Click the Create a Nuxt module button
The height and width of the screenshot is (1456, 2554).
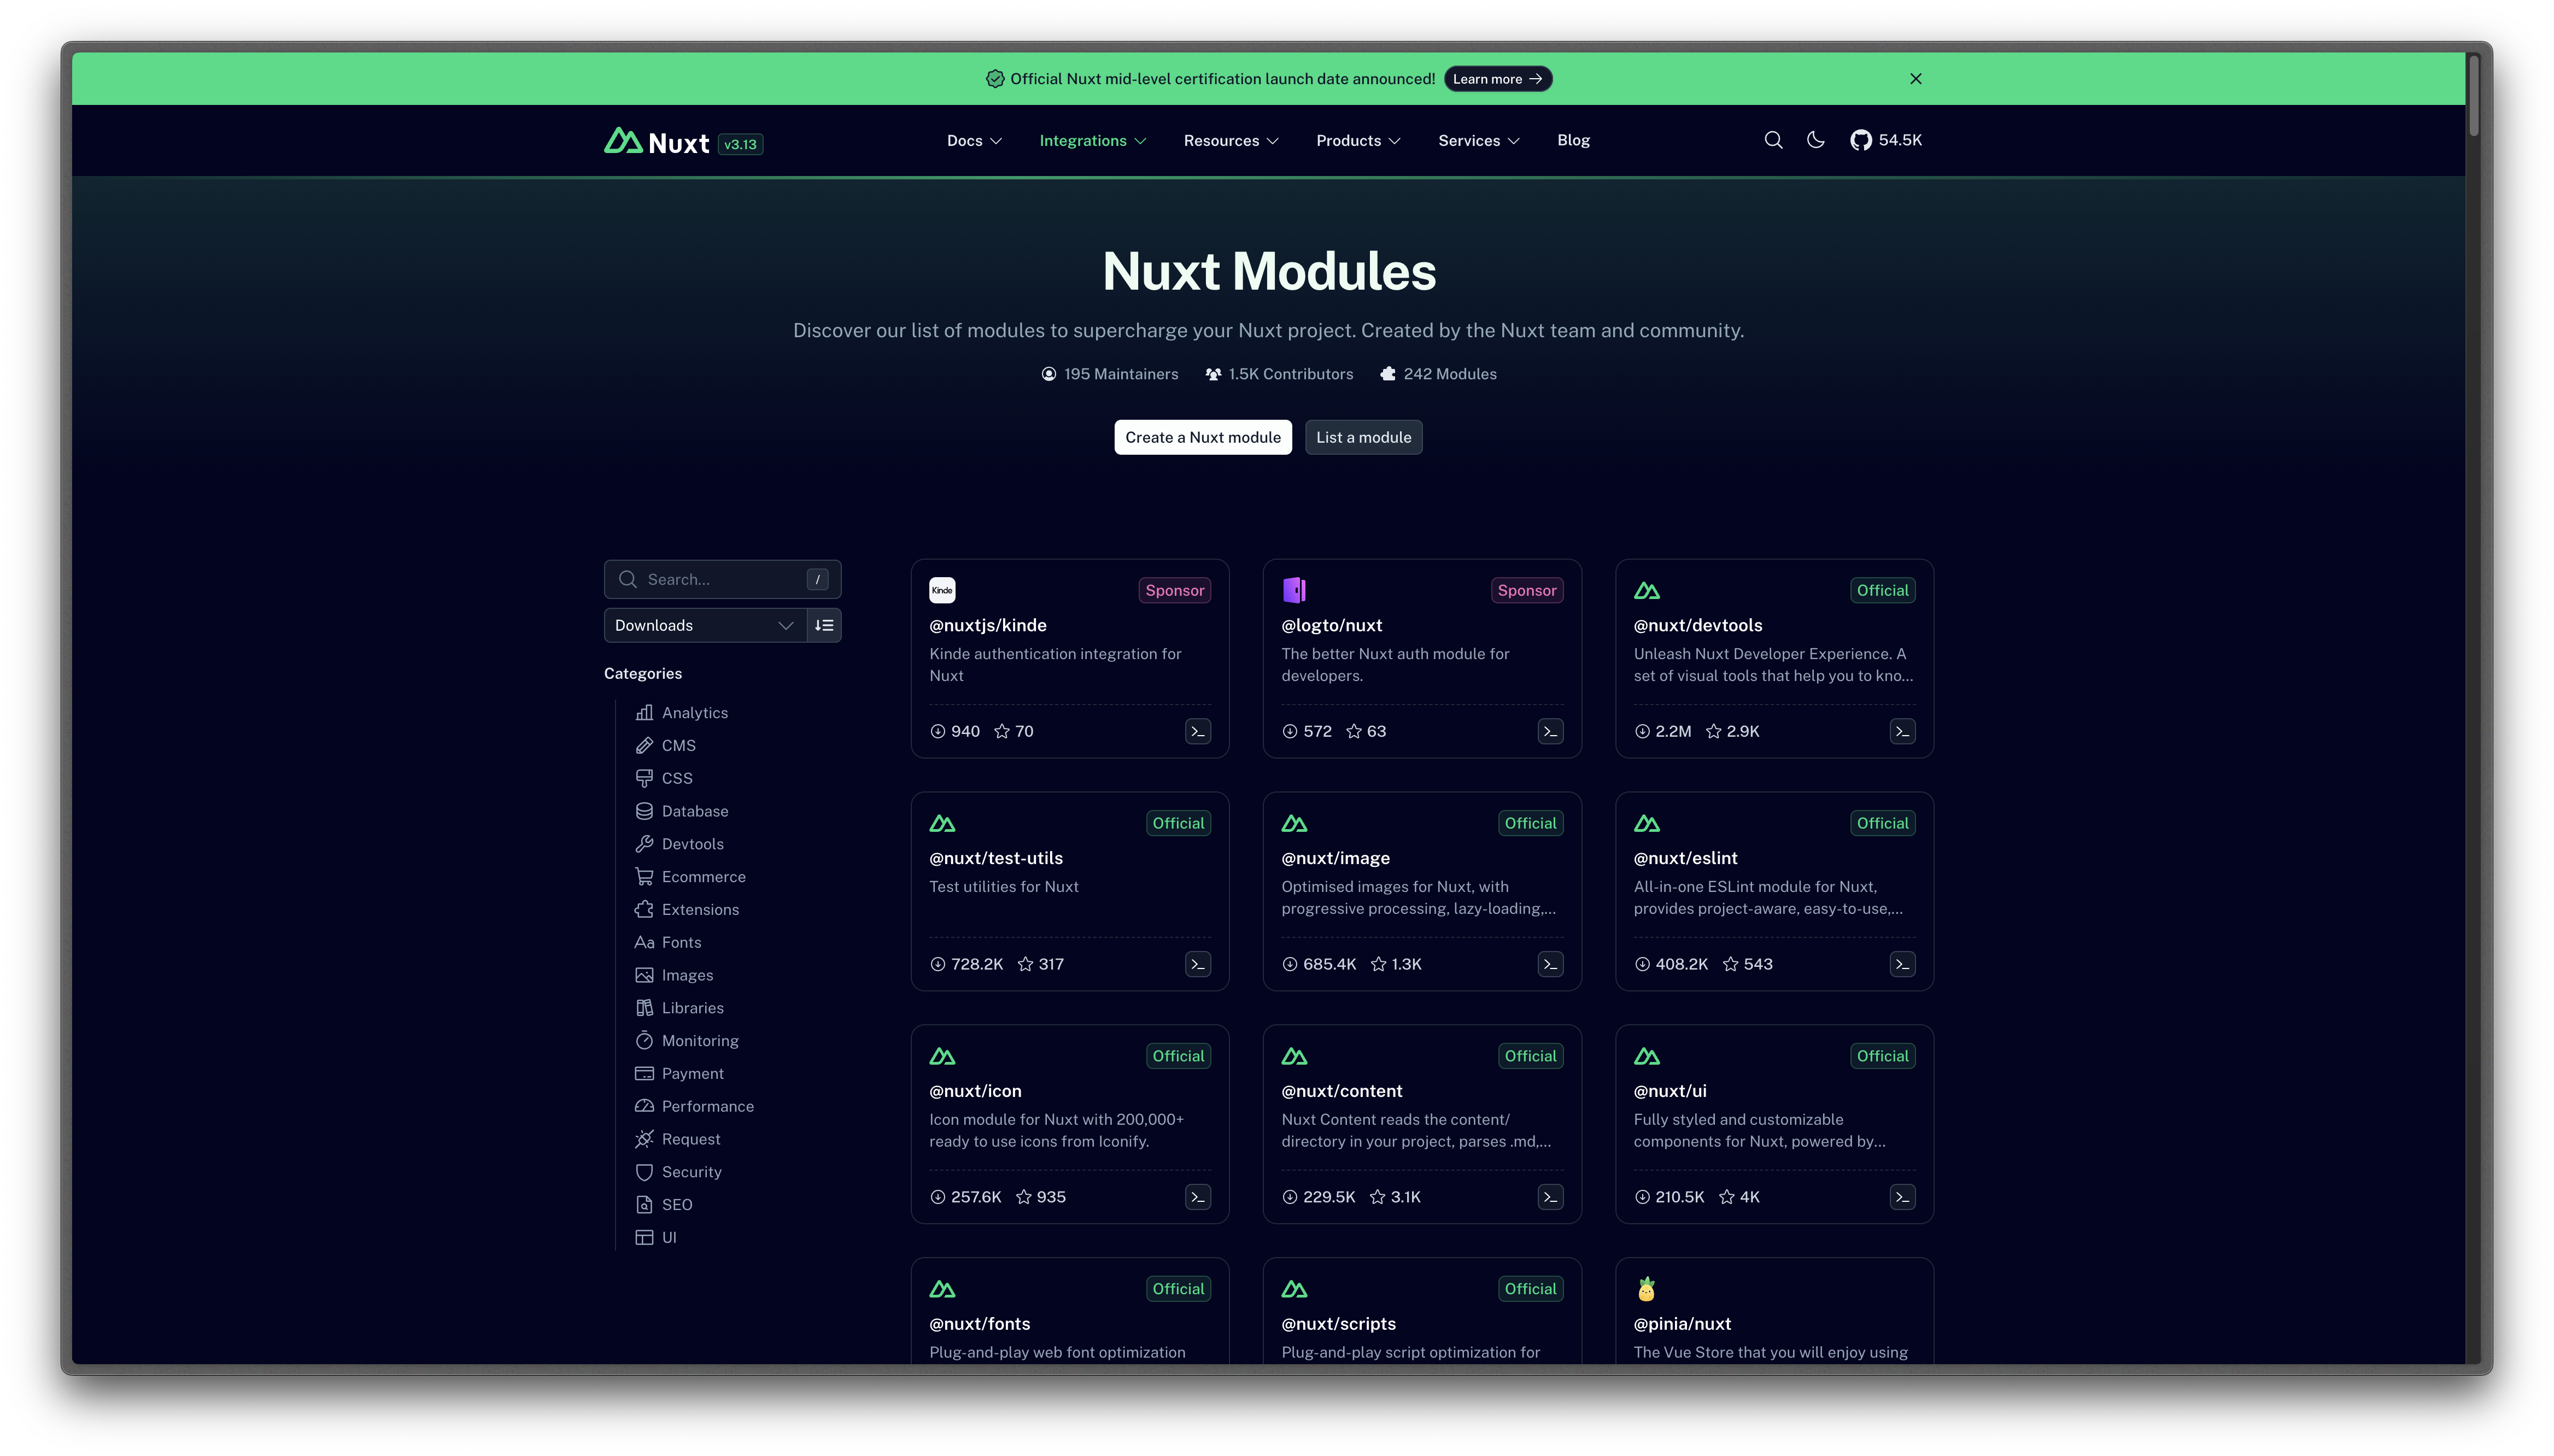[1203, 437]
